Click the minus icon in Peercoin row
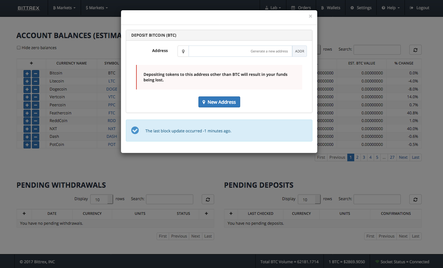This screenshot has width=443, height=268. point(36,105)
